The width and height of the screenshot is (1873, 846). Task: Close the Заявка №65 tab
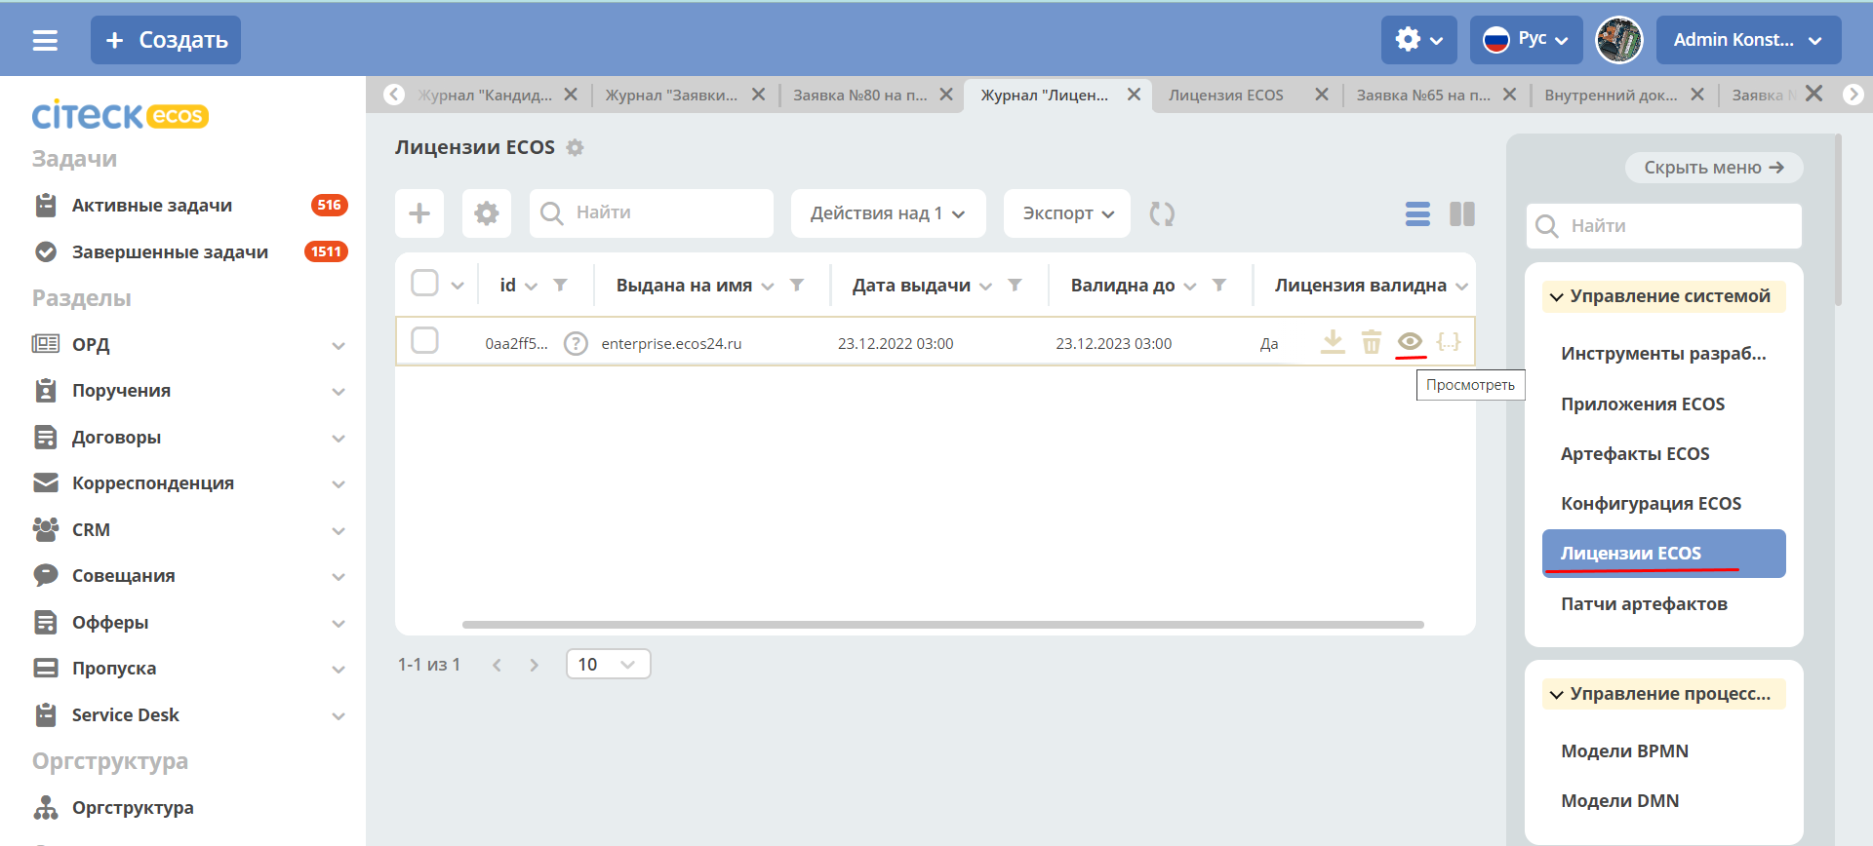(1509, 95)
